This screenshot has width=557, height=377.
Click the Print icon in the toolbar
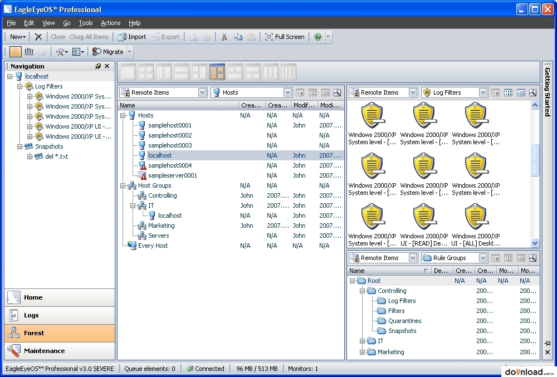coord(207,37)
